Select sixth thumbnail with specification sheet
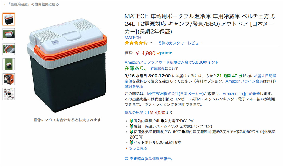The image size is (284, 167). 9,94
